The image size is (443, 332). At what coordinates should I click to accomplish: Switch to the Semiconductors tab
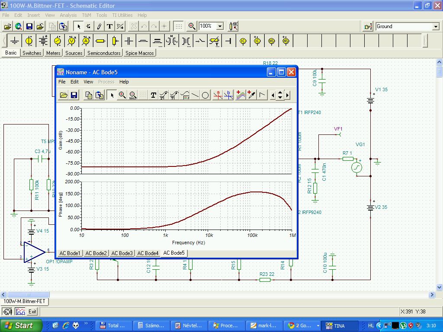click(x=104, y=53)
